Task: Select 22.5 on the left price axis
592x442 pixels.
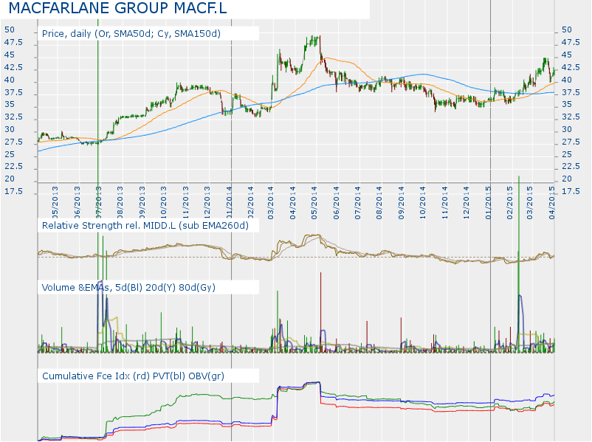Action: (x=13, y=167)
